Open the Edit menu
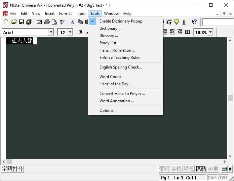The image size is (234, 181). 24,14
